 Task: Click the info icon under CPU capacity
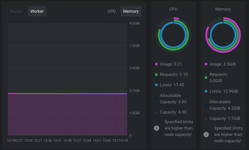pyautogui.click(x=157, y=128)
